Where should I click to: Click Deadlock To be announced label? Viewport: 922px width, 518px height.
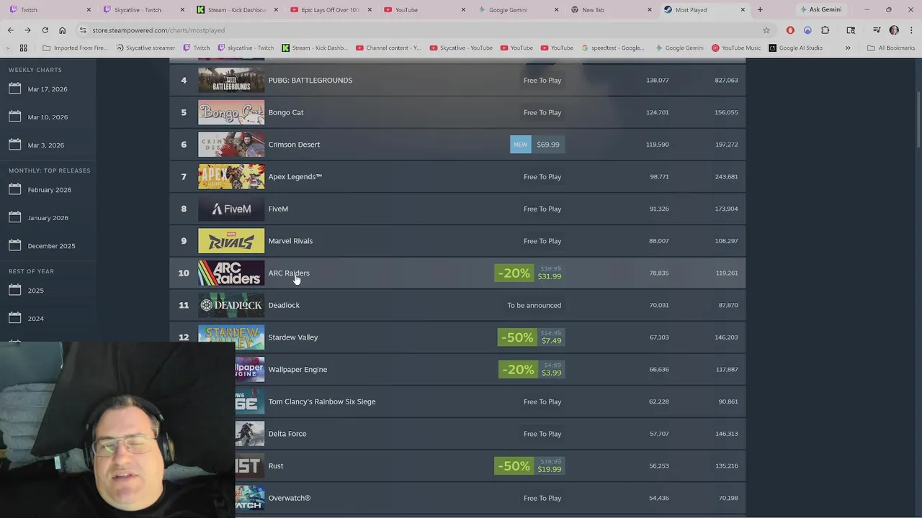534,305
